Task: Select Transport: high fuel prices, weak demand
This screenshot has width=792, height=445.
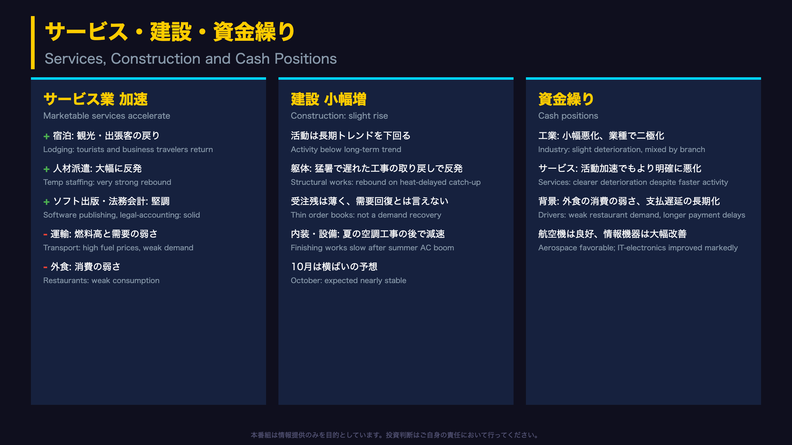Action: point(118,248)
